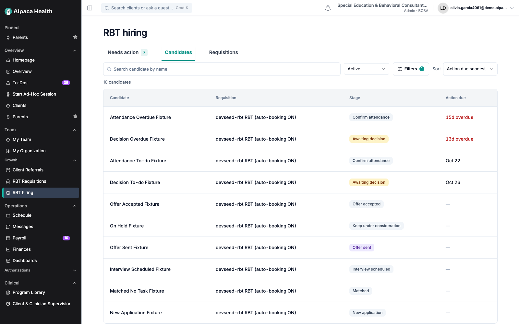The width and height of the screenshot is (519, 324).
Task: Open the Offer Sent Fixture row
Action: point(300,248)
